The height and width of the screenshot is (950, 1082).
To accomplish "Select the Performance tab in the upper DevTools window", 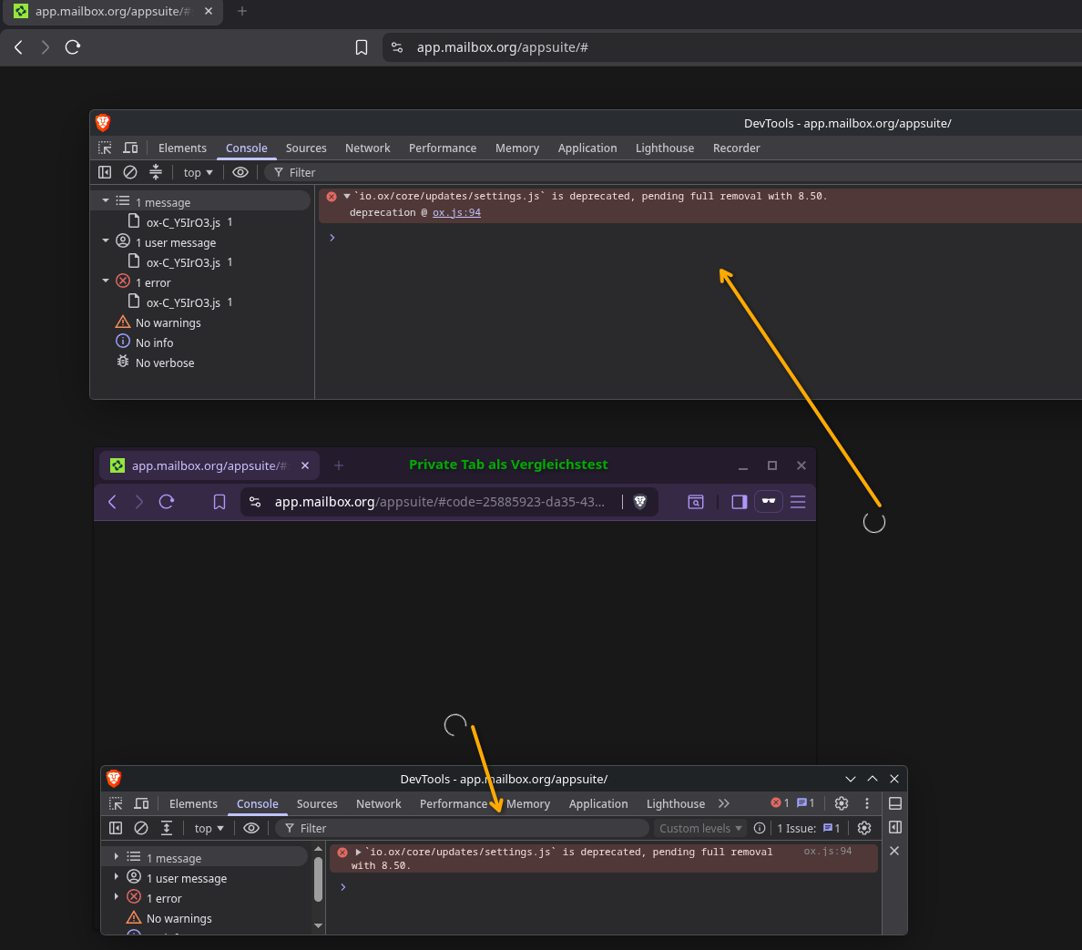I will (x=443, y=148).
